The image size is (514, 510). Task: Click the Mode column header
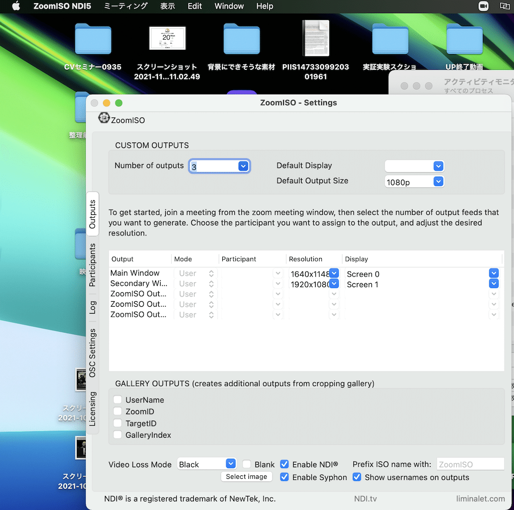[183, 259]
